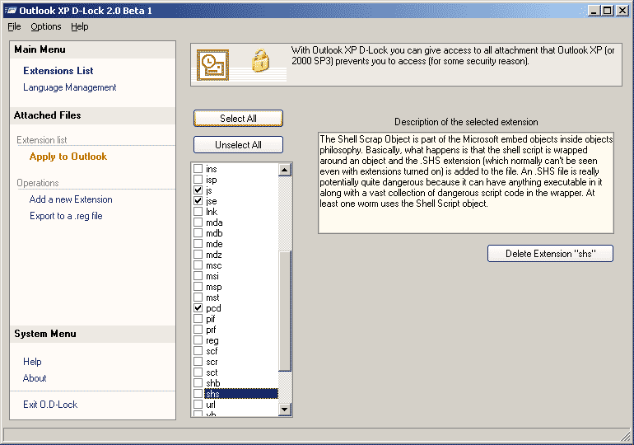This screenshot has height=445, width=634.
Task: Check the lnk extension checkbox
Action: point(198,212)
